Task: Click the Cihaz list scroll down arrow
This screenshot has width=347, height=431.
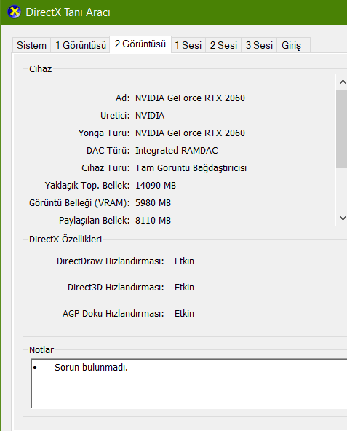Action: click(343, 218)
